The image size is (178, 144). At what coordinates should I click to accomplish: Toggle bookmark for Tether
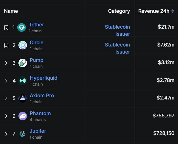click(x=6, y=27)
